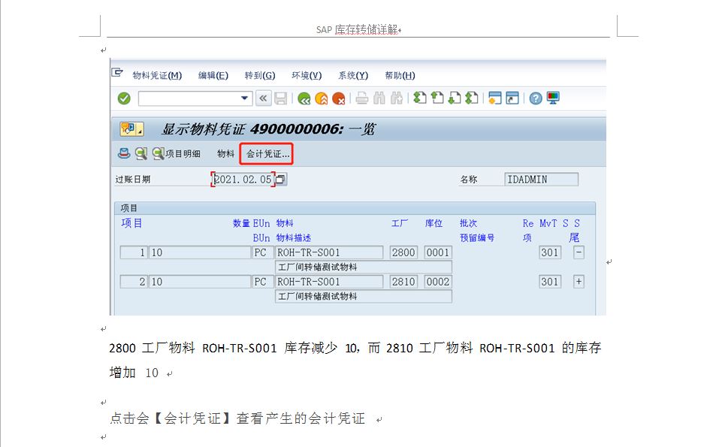Click plant 2800 in item 1
The width and height of the screenshot is (710, 447).
[x=403, y=252]
